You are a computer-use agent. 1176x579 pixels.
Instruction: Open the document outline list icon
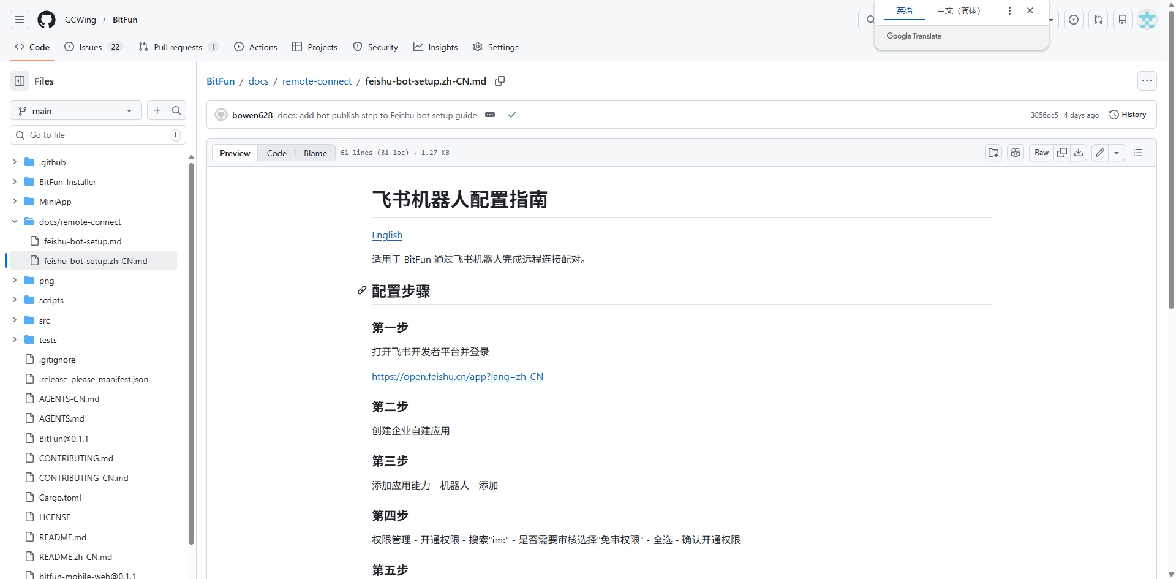(x=1138, y=153)
